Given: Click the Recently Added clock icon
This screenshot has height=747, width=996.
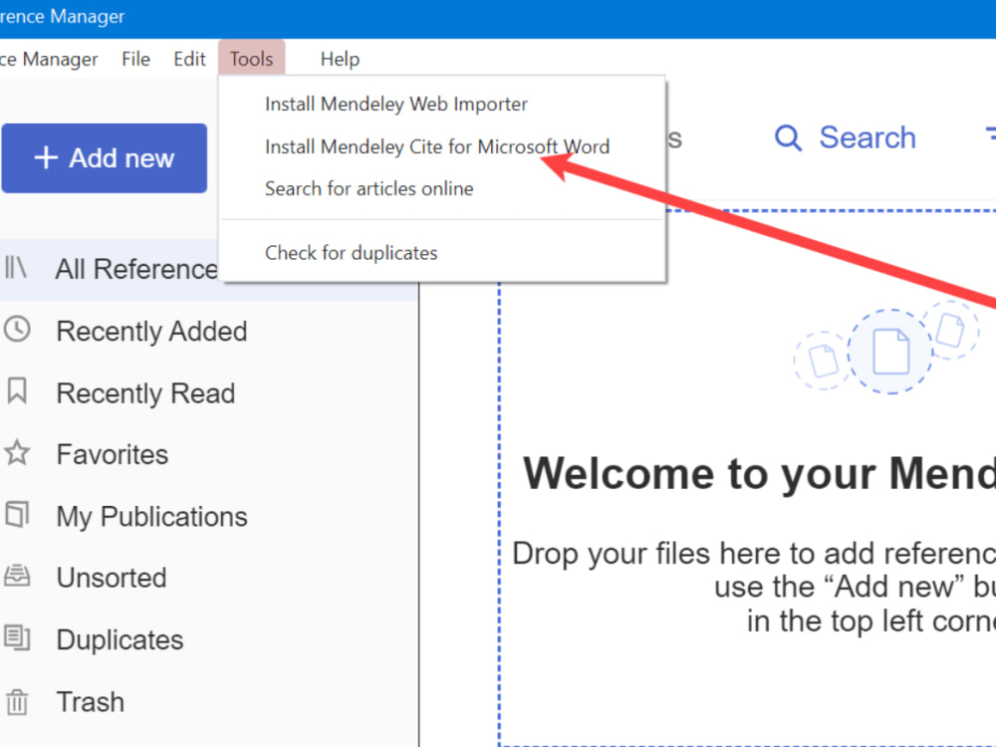Looking at the screenshot, I should point(17,330).
